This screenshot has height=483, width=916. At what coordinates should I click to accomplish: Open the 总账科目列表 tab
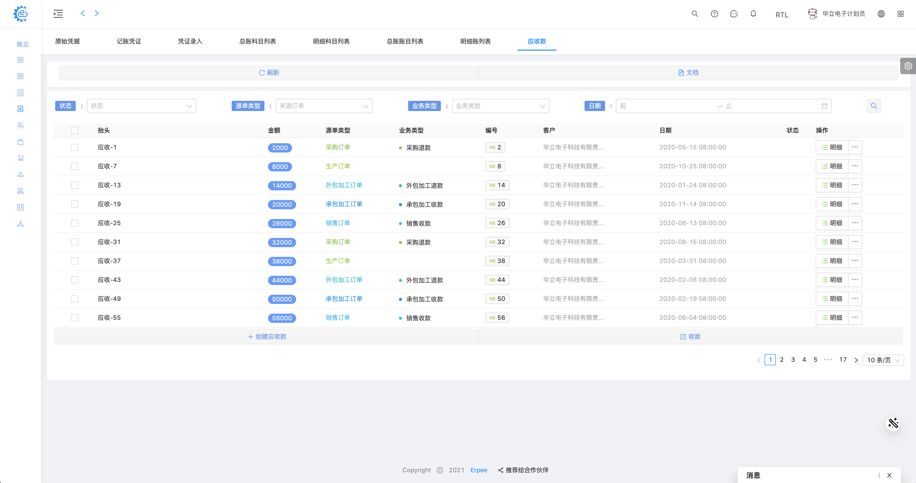click(x=258, y=41)
